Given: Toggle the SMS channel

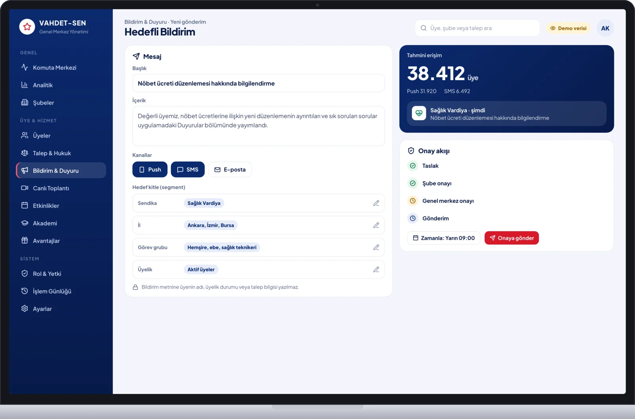Looking at the screenshot, I should [x=188, y=170].
